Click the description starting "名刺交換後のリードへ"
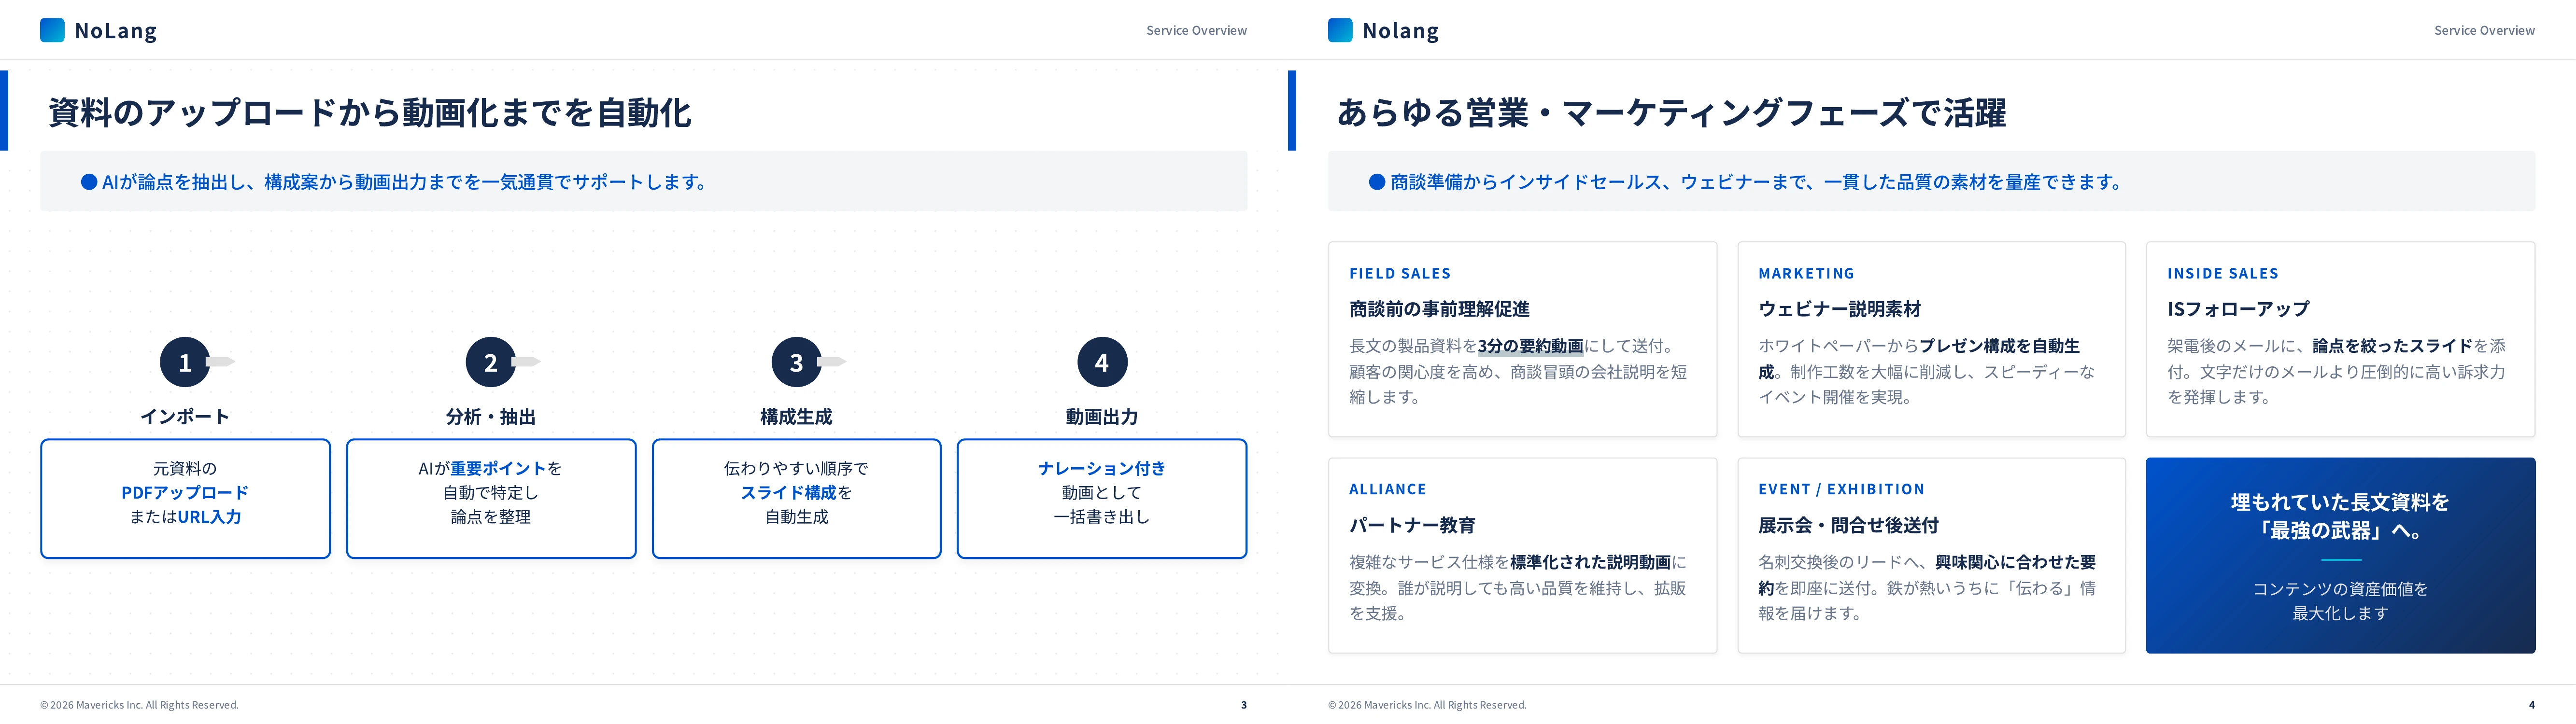Image resolution: width=2576 pixels, height=724 pixels. [x=1927, y=588]
